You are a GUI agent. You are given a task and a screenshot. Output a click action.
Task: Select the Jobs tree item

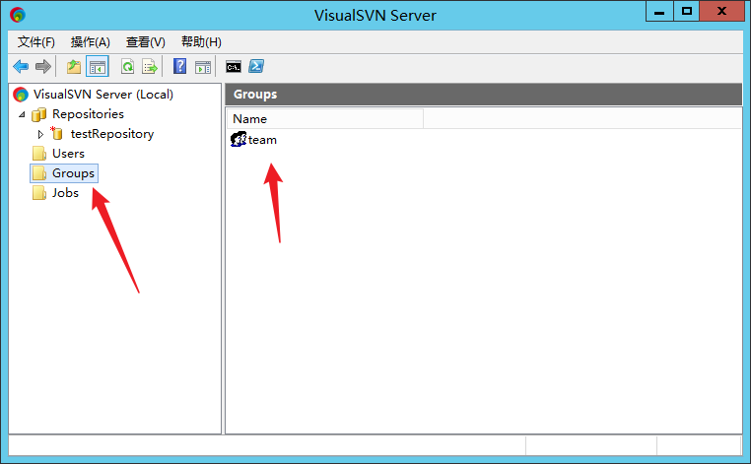[65, 193]
